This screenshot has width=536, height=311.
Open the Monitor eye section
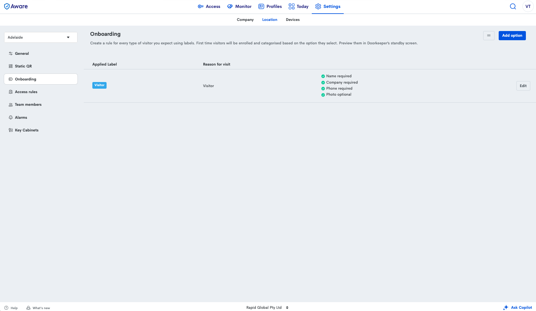pyautogui.click(x=239, y=6)
